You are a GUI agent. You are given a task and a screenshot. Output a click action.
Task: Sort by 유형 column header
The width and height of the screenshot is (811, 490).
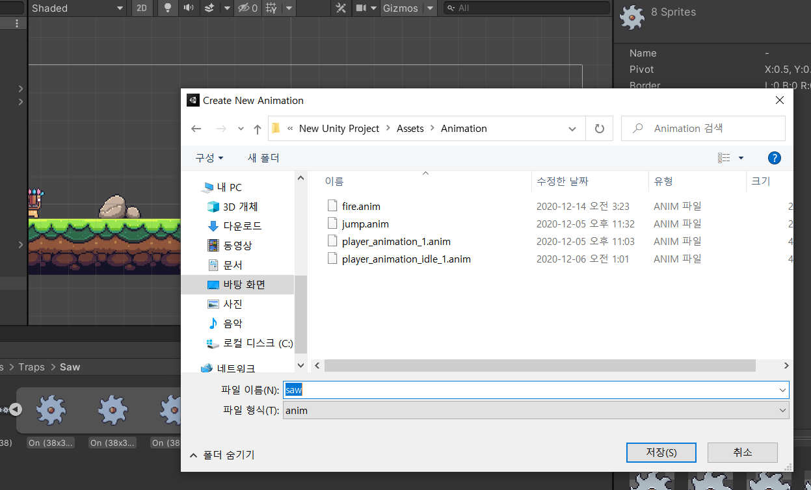[x=663, y=181]
